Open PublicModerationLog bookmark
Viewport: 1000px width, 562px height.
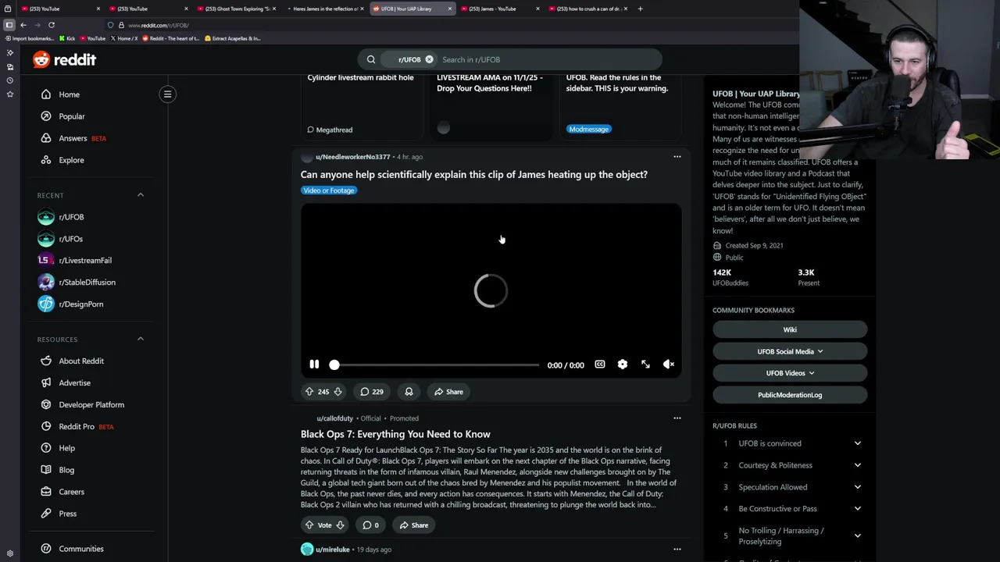pyautogui.click(x=790, y=395)
